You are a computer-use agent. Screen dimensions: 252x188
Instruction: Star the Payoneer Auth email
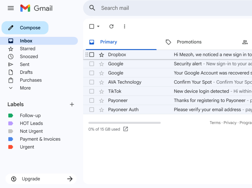(101, 110)
